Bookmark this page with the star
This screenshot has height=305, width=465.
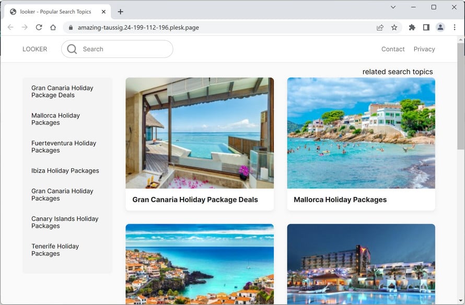coord(394,28)
